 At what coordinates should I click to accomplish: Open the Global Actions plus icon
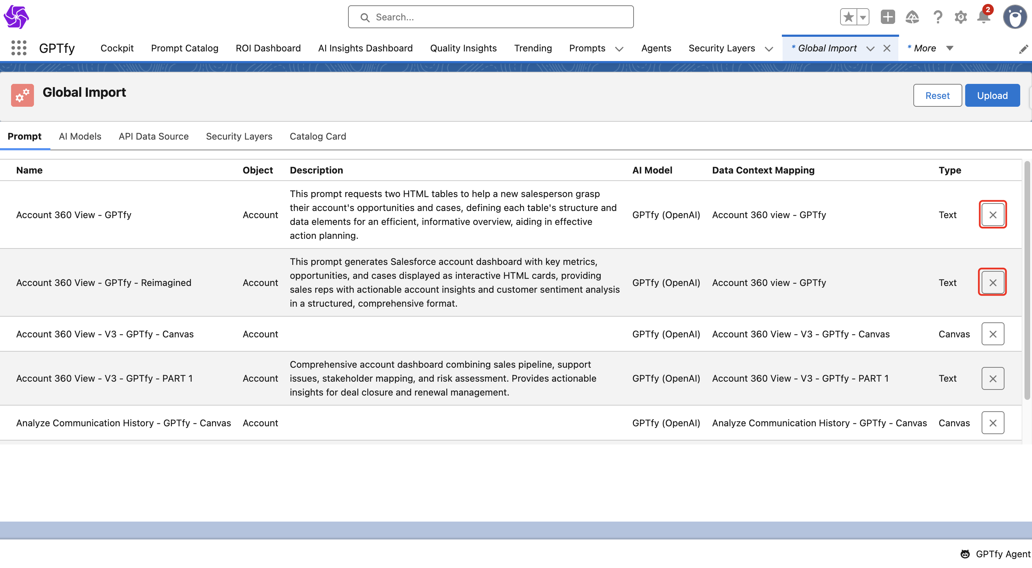pyautogui.click(x=887, y=17)
